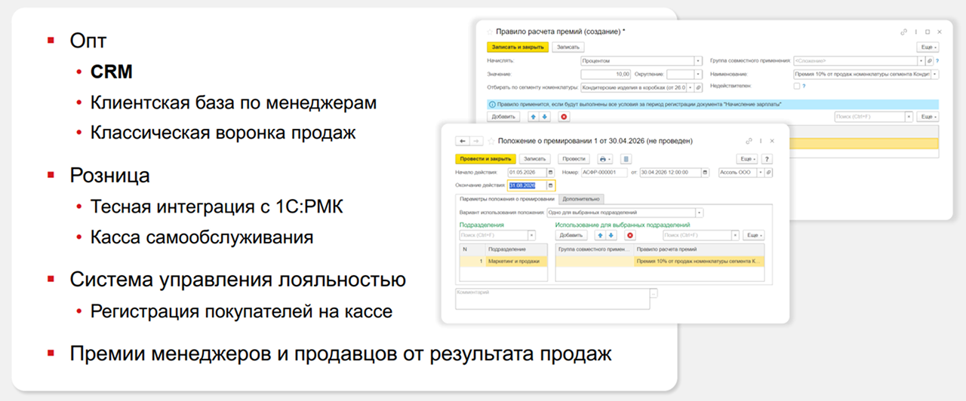Star the Правило расчета премий form as favorite

pyautogui.click(x=490, y=32)
